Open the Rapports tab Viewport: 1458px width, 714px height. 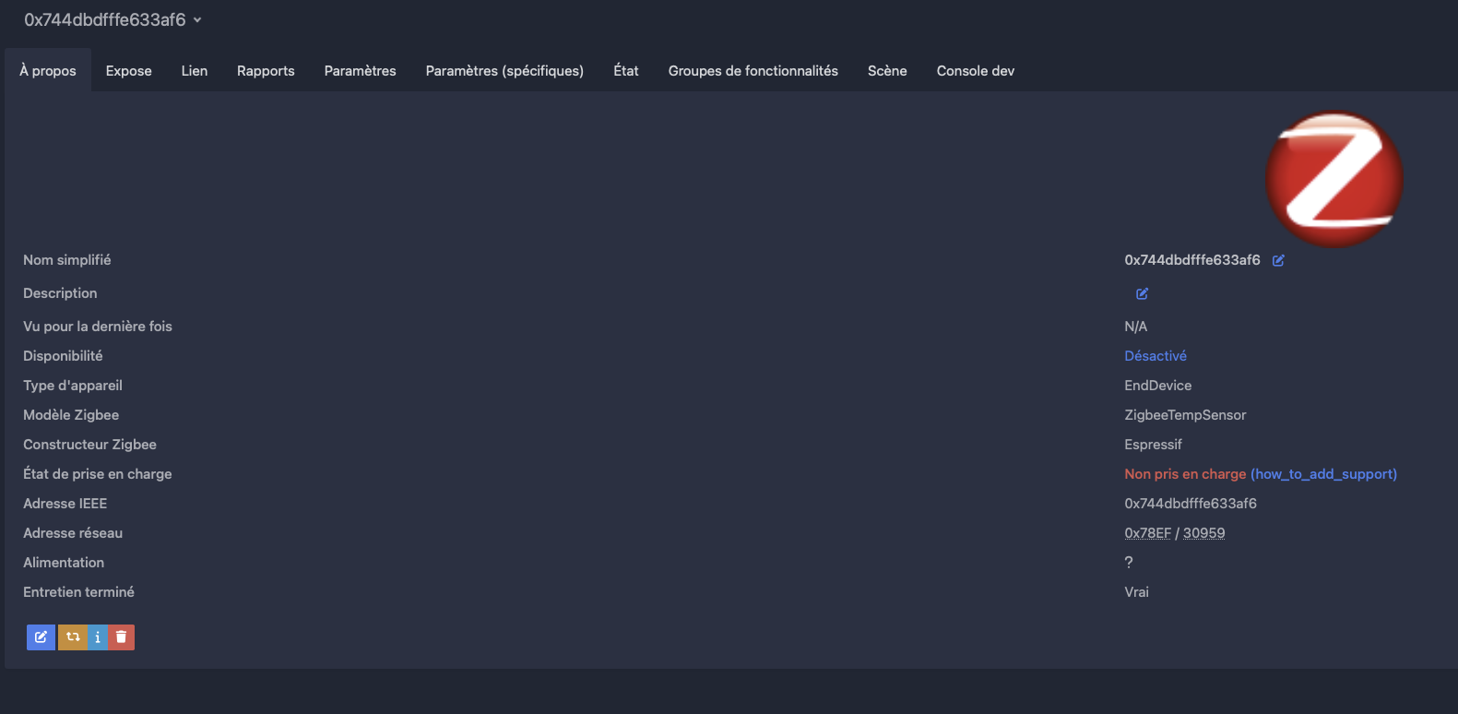pos(266,71)
